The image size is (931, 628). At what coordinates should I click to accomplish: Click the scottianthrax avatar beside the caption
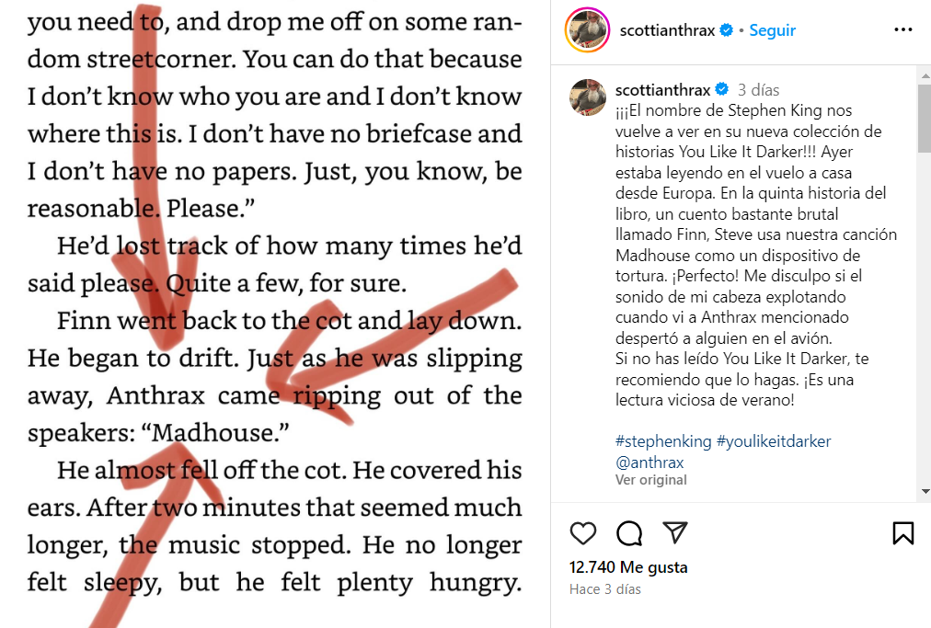pyautogui.click(x=587, y=97)
